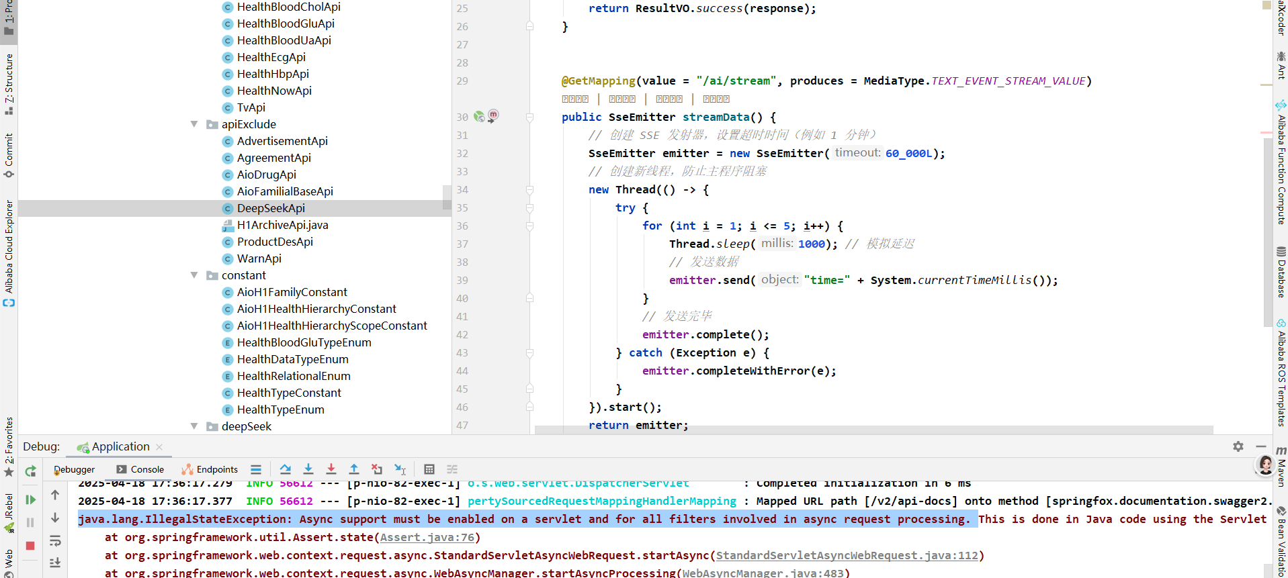
Task: Click the red Force Step Into icon
Action: point(331,469)
